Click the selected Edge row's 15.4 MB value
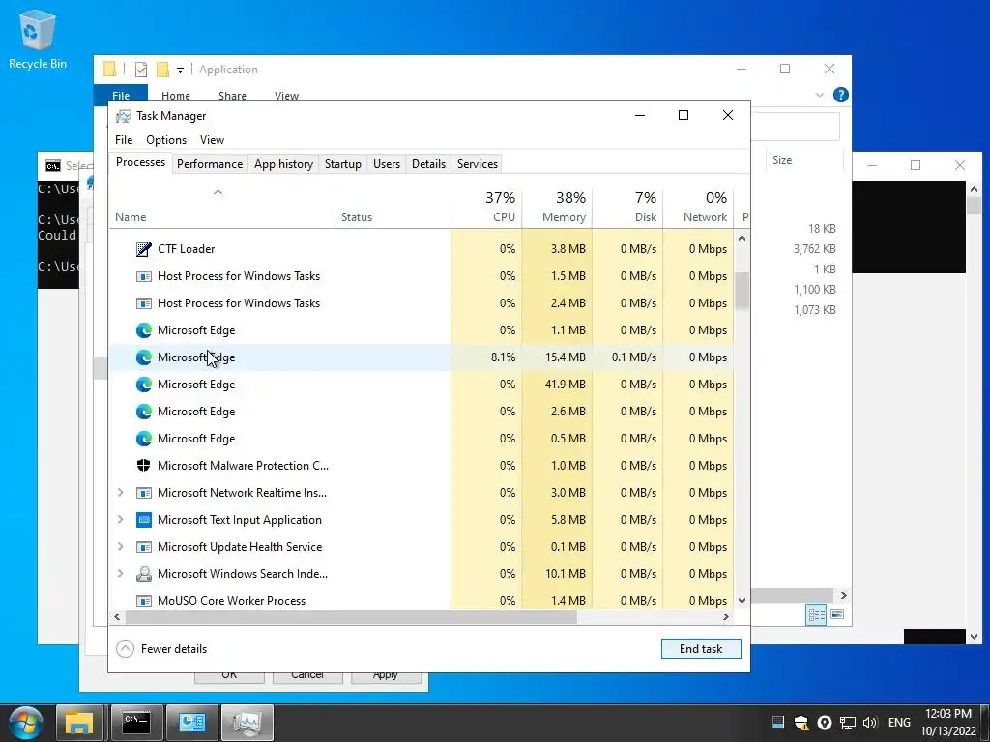990x742 pixels. (565, 357)
